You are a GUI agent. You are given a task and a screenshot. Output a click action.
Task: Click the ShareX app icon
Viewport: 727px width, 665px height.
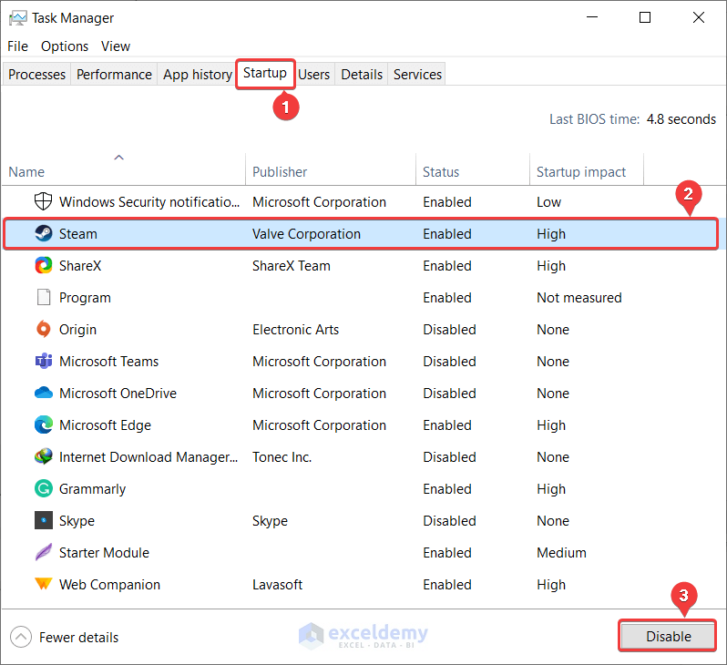pyautogui.click(x=43, y=266)
